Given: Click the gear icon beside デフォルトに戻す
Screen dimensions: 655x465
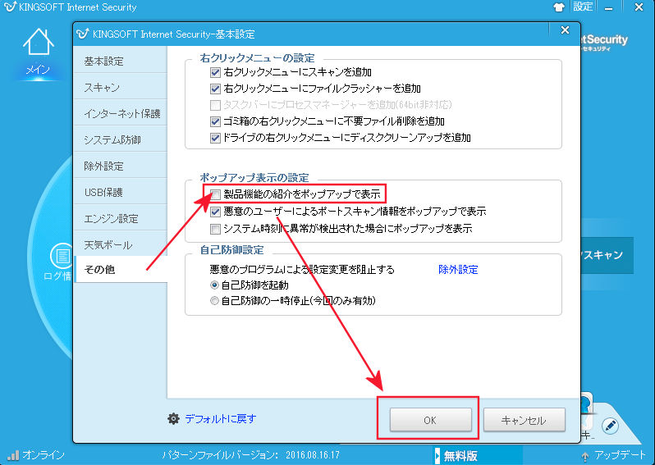Looking at the screenshot, I should [x=173, y=419].
